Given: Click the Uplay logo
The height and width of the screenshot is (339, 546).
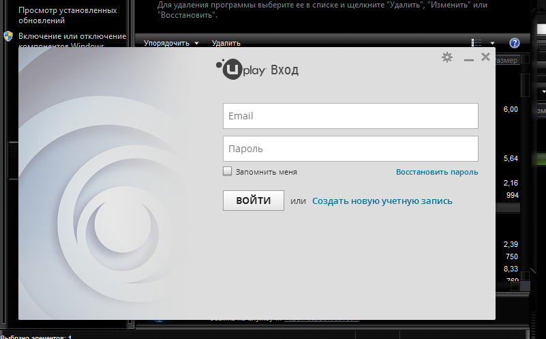Looking at the screenshot, I should pos(242,69).
